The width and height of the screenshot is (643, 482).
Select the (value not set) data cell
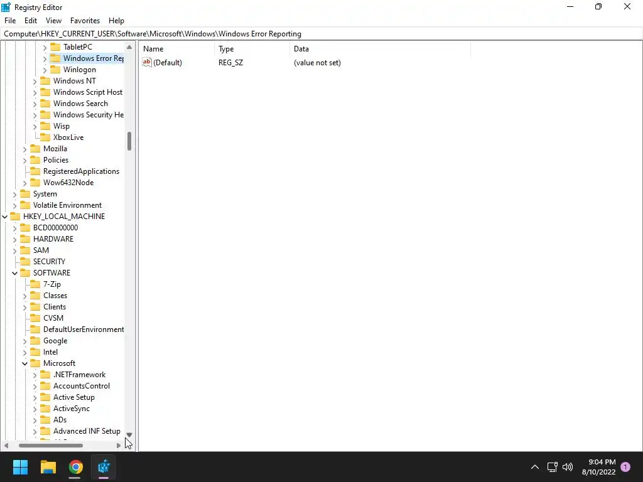click(x=317, y=63)
